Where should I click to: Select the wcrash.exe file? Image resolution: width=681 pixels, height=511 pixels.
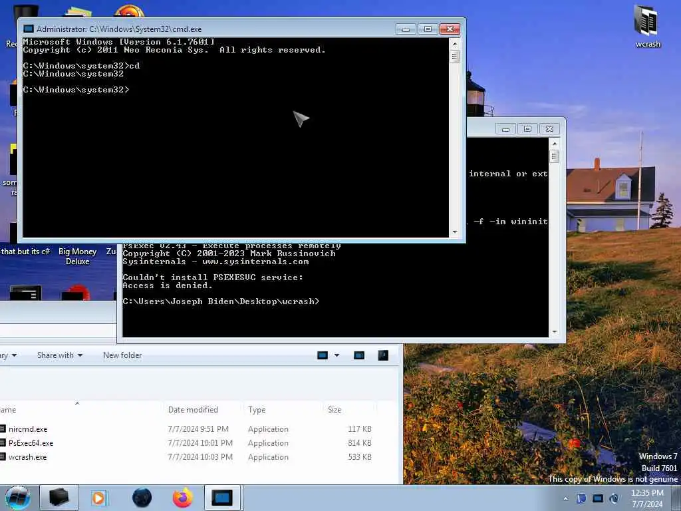click(x=27, y=456)
